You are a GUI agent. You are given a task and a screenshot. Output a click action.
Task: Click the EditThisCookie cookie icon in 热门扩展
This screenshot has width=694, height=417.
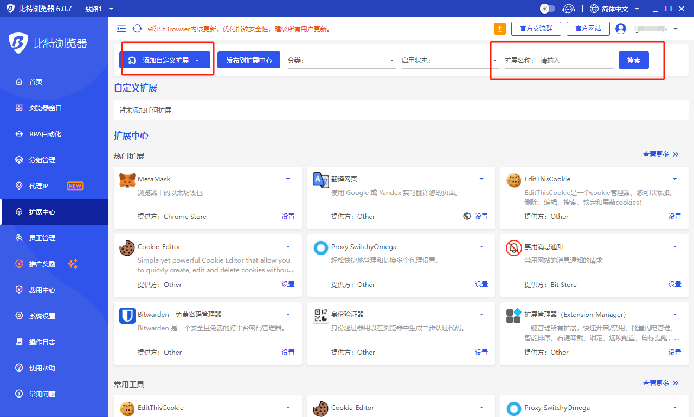(x=514, y=180)
